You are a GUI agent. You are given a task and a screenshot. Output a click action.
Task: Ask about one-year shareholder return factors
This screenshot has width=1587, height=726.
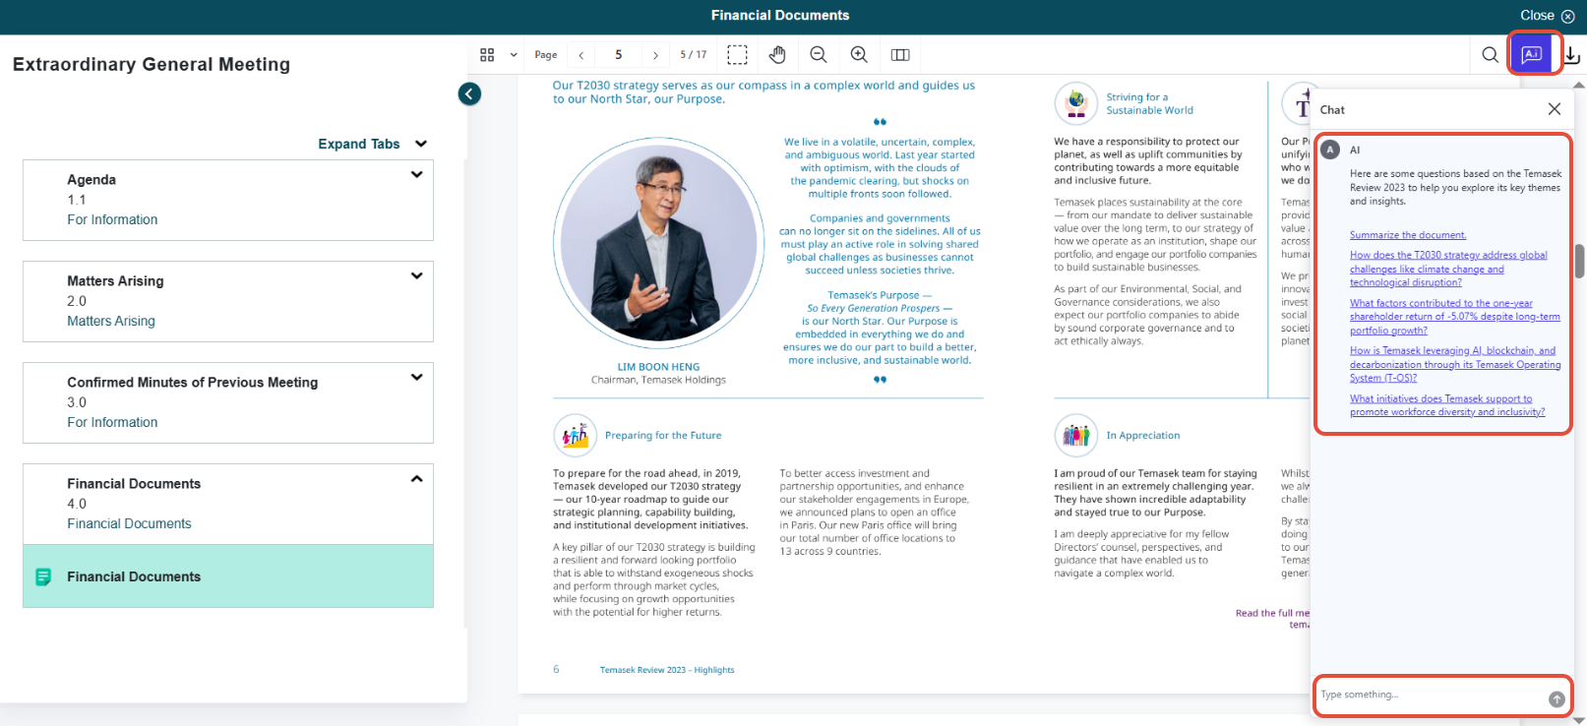click(1455, 317)
